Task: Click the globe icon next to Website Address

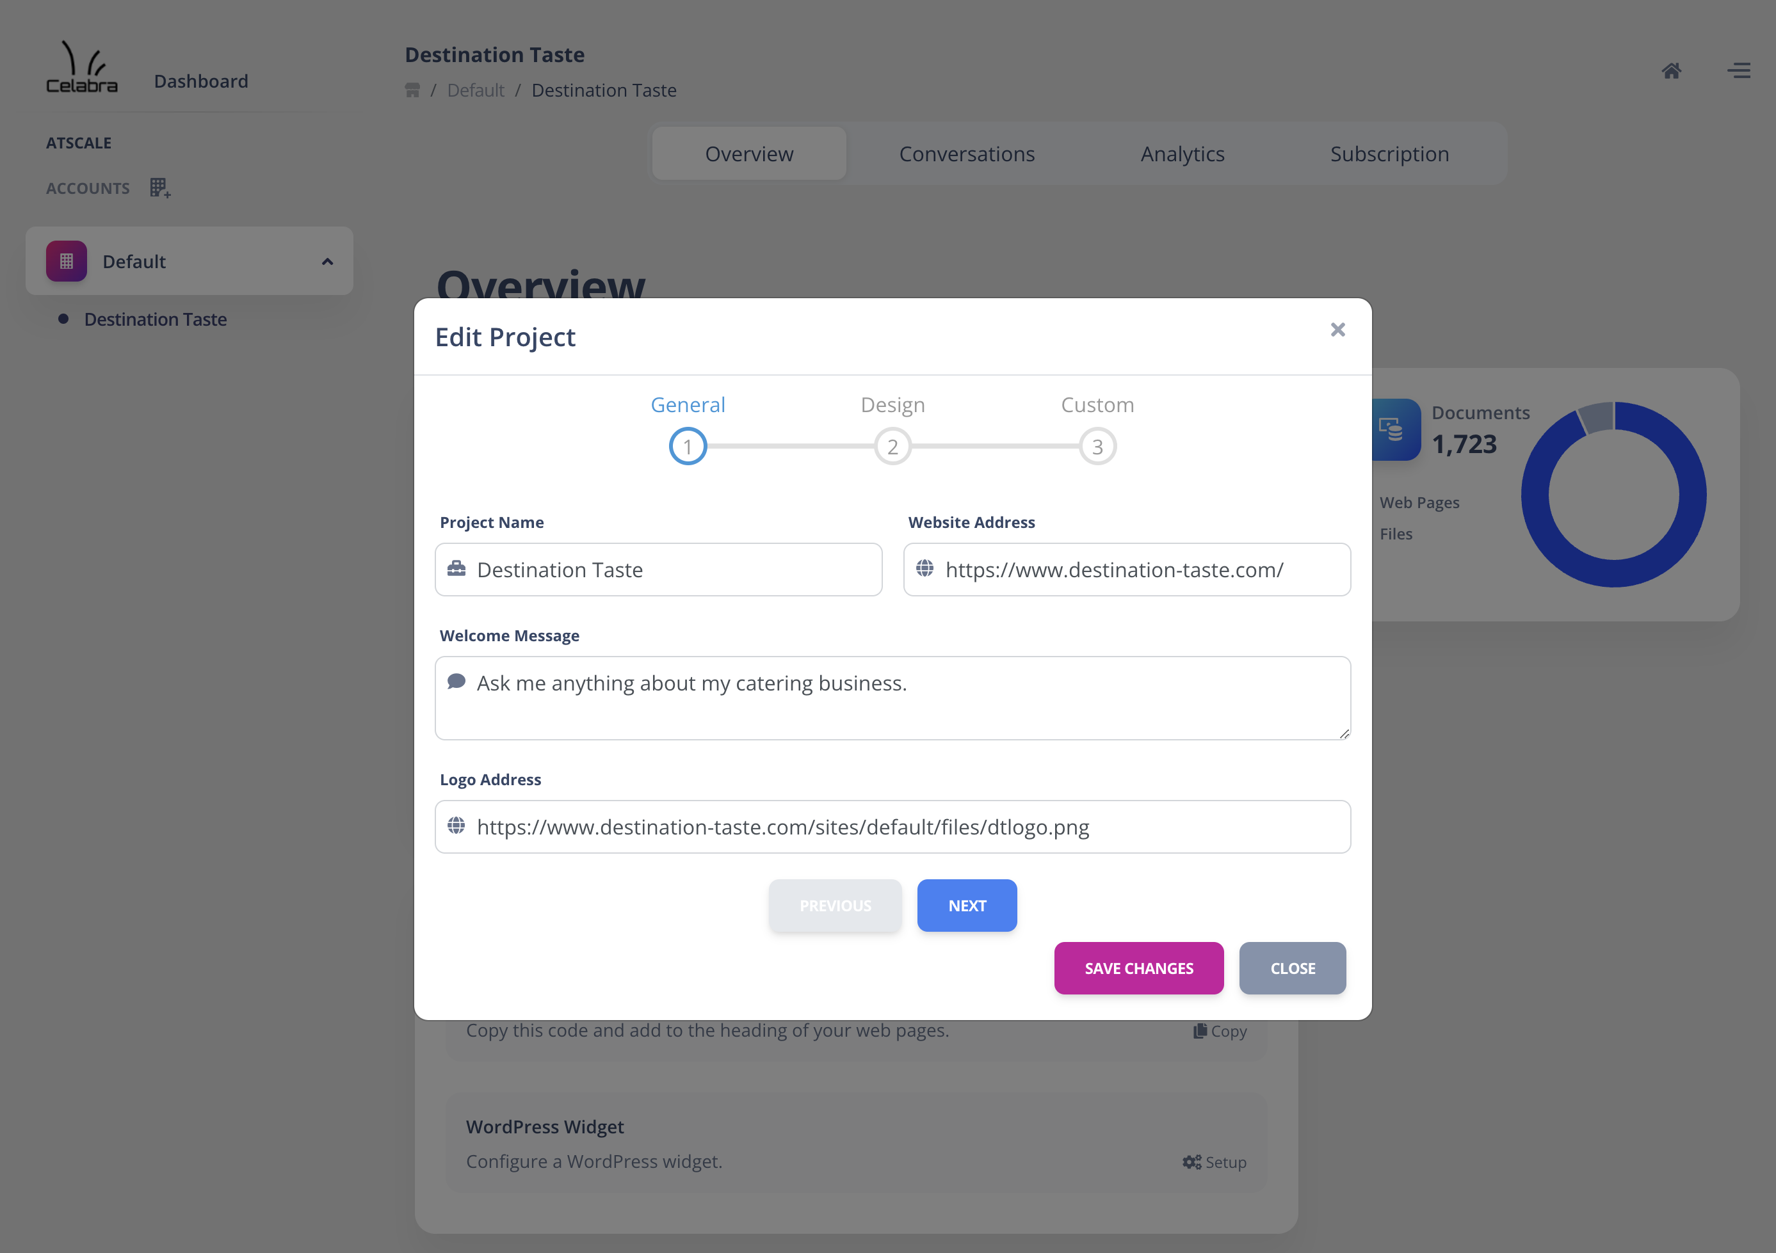Action: point(924,568)
